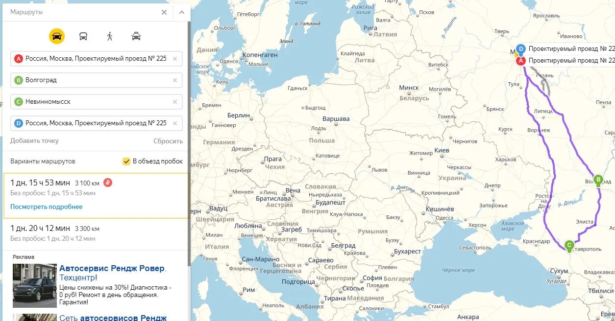615x321 pixels.
Task: Select the bus public transport mode
Action: [x=83, y=36]
